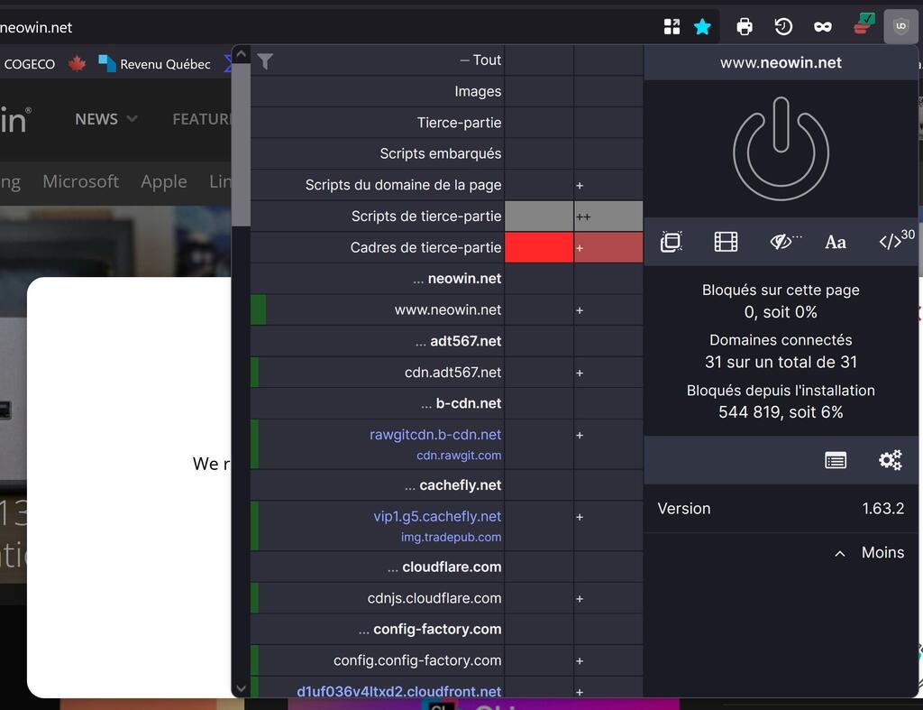The image size is (923, 710).
Task: Click Domaines connectés statistic
Action: [x=781, y=351]
